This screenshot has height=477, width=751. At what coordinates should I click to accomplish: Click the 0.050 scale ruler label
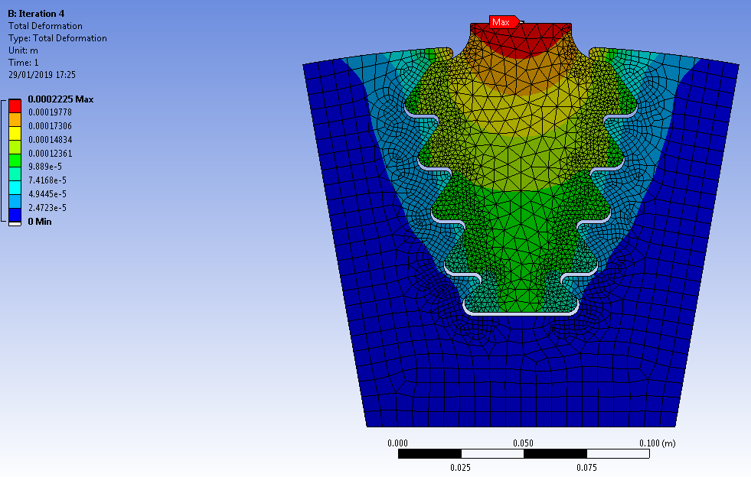(523, 443)
